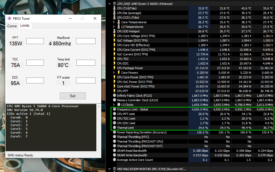Select the CPU TDC Limit row label
Screen dimensions: 275x172
(x=126, y=119)
